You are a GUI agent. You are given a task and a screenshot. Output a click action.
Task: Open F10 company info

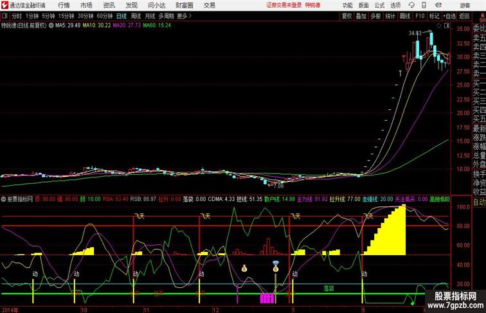click(x=420, y=16)
